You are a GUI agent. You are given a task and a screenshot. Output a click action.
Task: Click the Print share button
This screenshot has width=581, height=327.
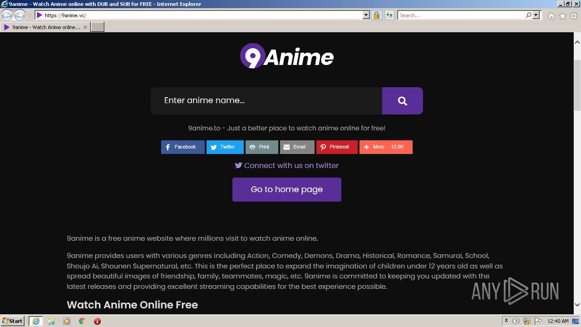[x=261, y=147]
